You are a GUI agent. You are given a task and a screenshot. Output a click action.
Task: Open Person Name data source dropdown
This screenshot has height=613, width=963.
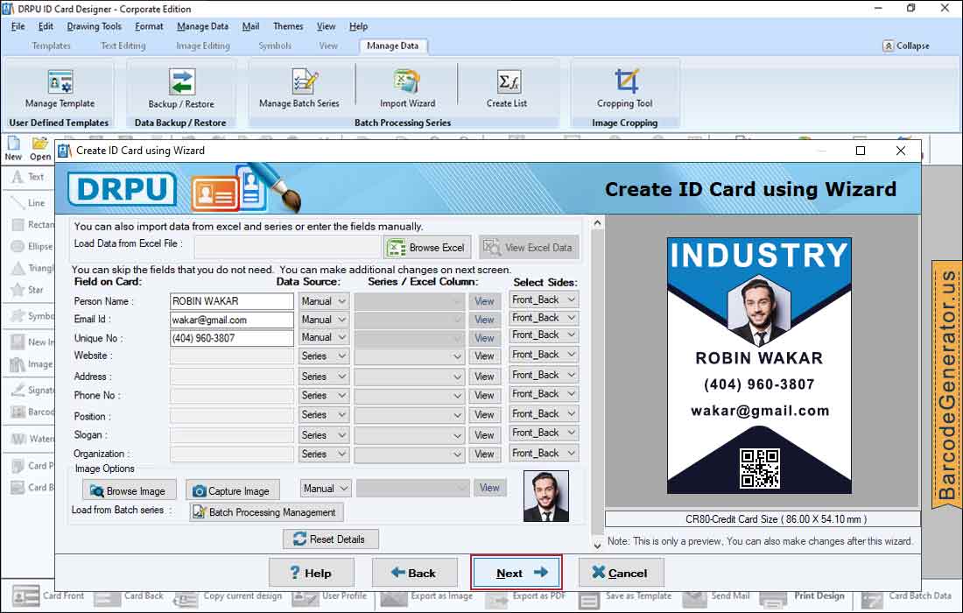pyautogui.click(x=324, y=301)
